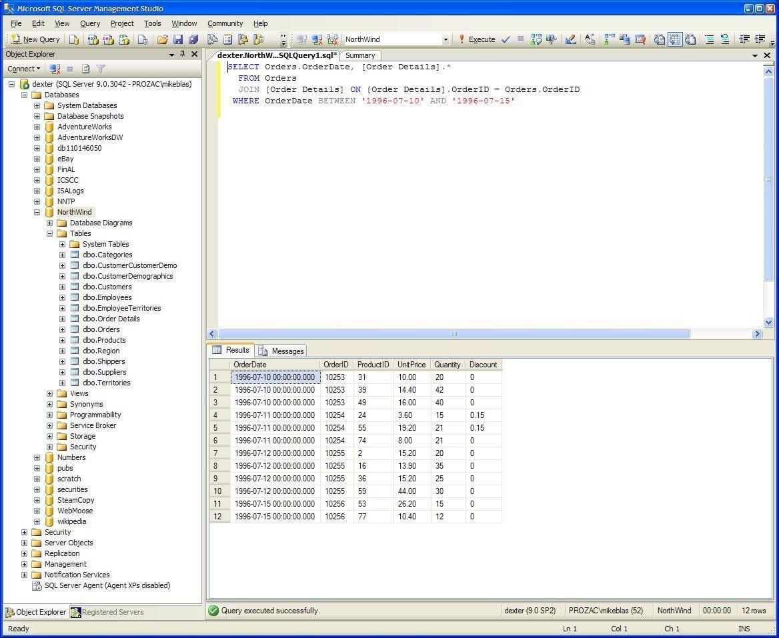Viewport: 779px width, 638px height.
Task: Expand the dbo.Order Details table node
Action: (62, 319)
